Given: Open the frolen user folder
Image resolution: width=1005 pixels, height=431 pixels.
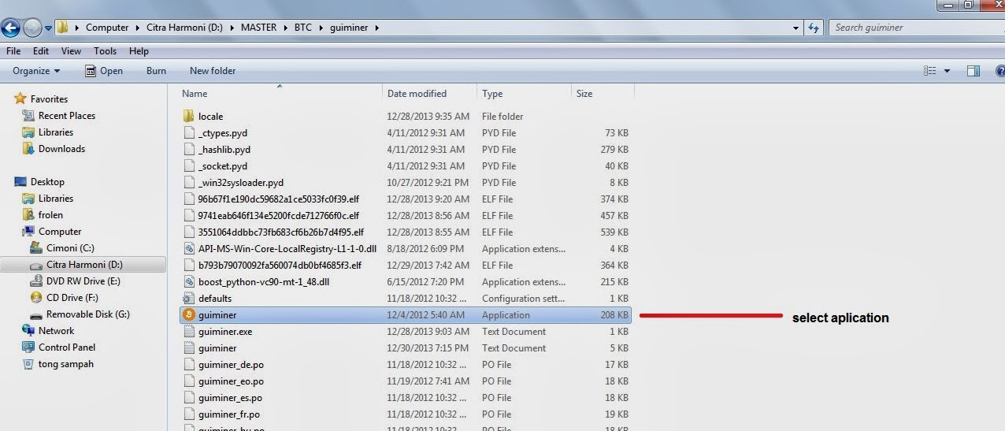Looking at the screenshot, I should click(50, 215).
